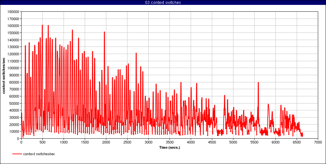Select the 140000 y-axis value

click(x=13, y=40)
